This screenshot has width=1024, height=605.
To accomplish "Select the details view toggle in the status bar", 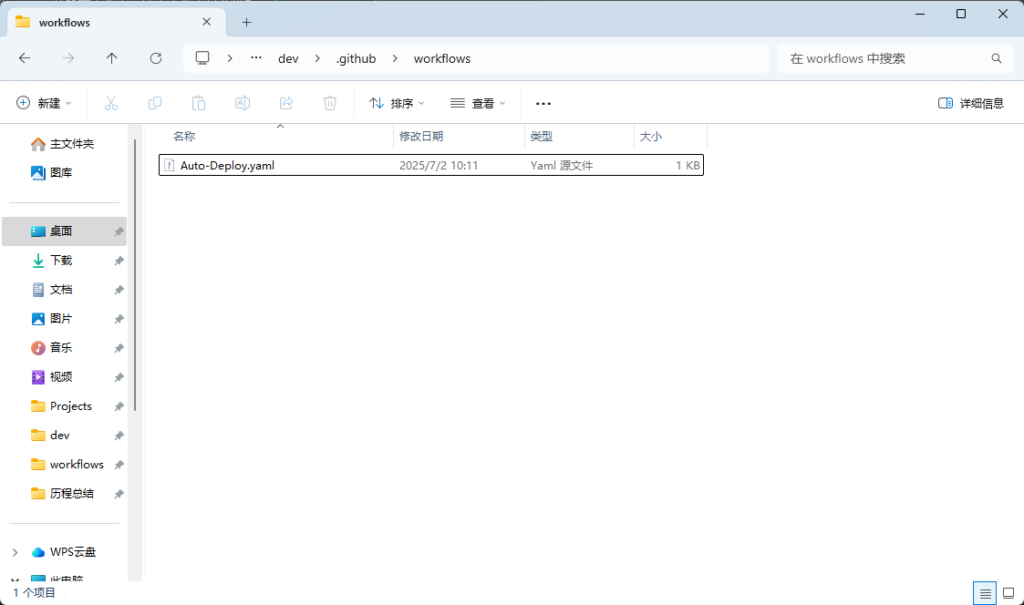I will 984,593.
